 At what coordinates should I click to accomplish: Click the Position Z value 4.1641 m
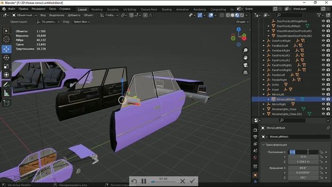[x=303, y=162]
